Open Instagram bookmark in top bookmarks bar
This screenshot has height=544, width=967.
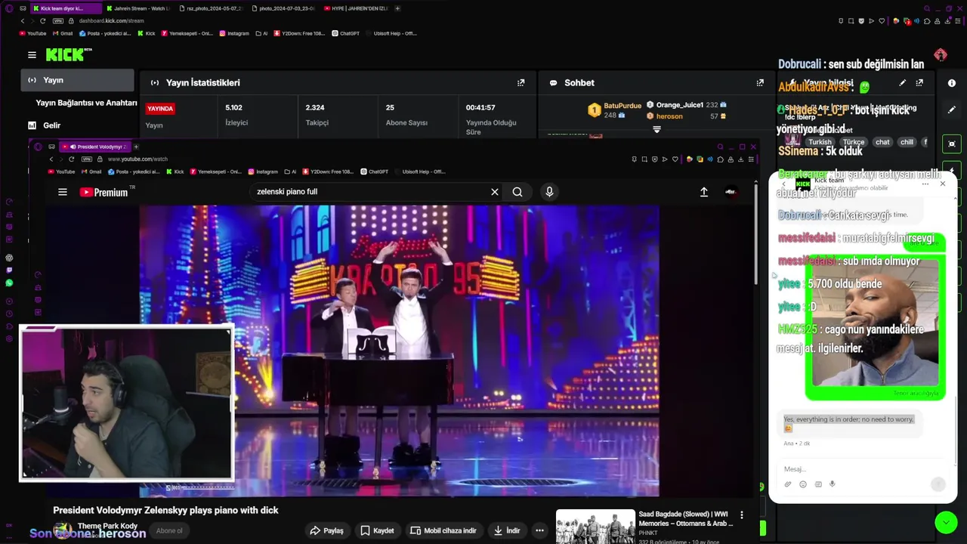coord(233,33)
